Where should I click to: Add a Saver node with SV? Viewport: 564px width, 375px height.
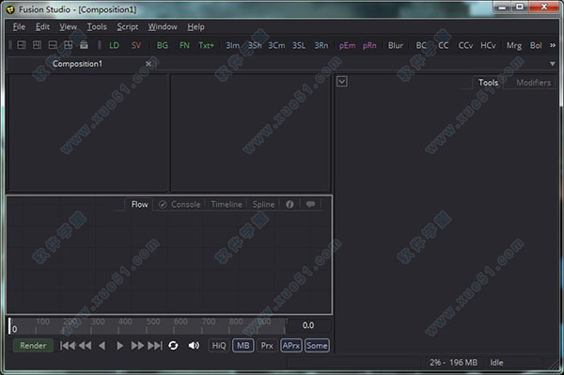pos(136,45)
